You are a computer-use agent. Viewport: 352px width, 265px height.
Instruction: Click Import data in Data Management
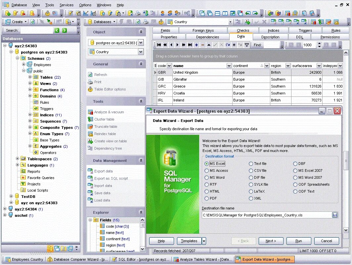point(103,186)
